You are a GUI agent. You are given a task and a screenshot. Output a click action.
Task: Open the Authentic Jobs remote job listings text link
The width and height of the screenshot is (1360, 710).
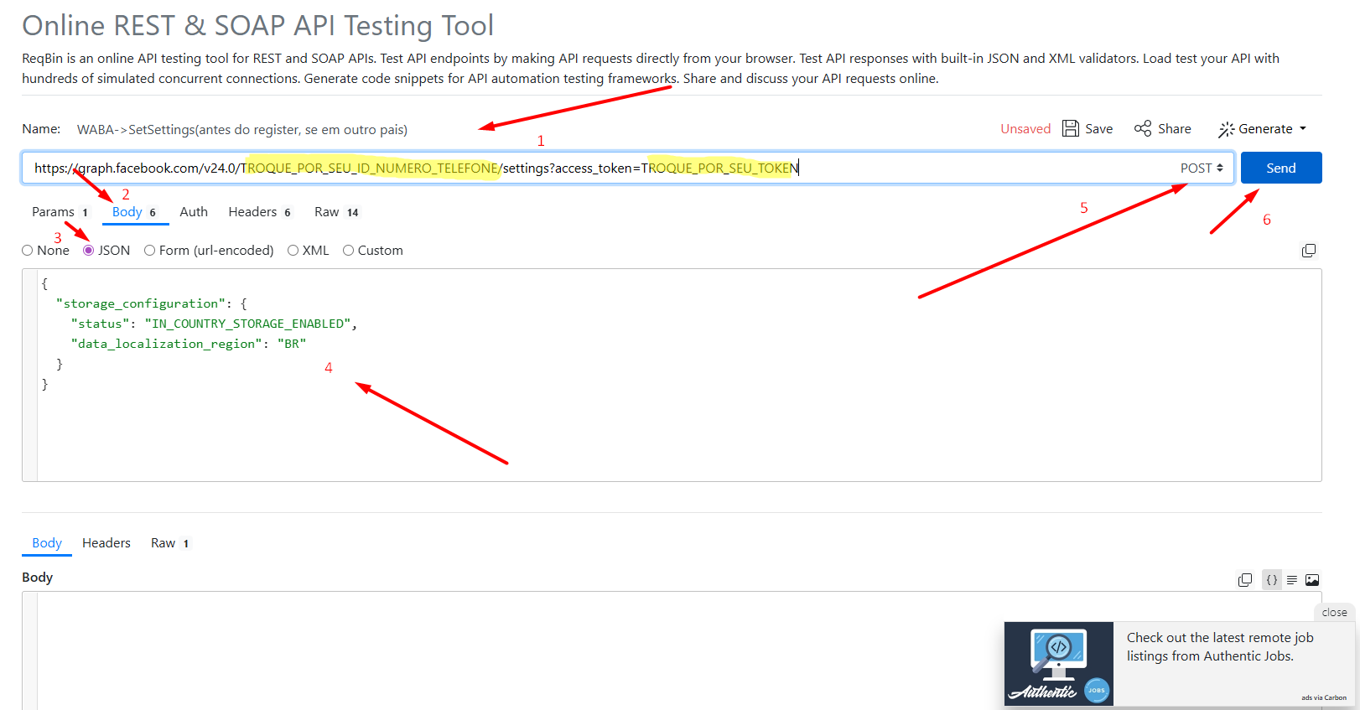coord(1220,647)
